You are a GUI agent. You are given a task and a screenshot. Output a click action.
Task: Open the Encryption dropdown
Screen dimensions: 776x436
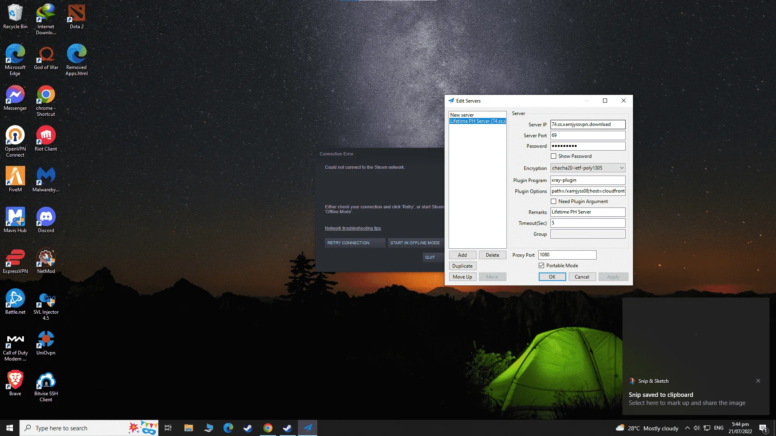pos(588,168)
